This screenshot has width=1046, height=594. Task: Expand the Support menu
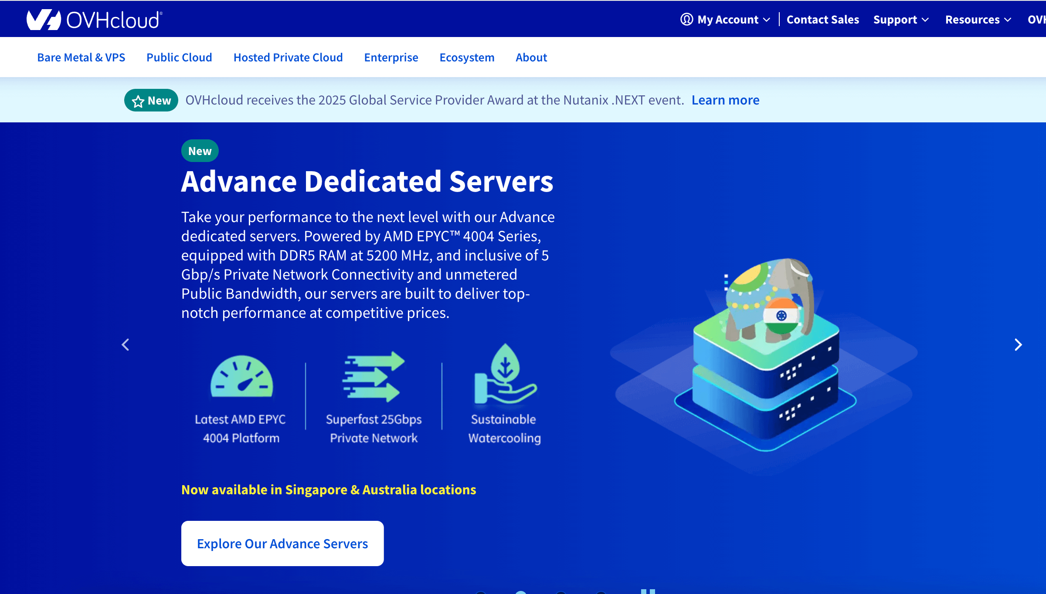click(901, 20)
